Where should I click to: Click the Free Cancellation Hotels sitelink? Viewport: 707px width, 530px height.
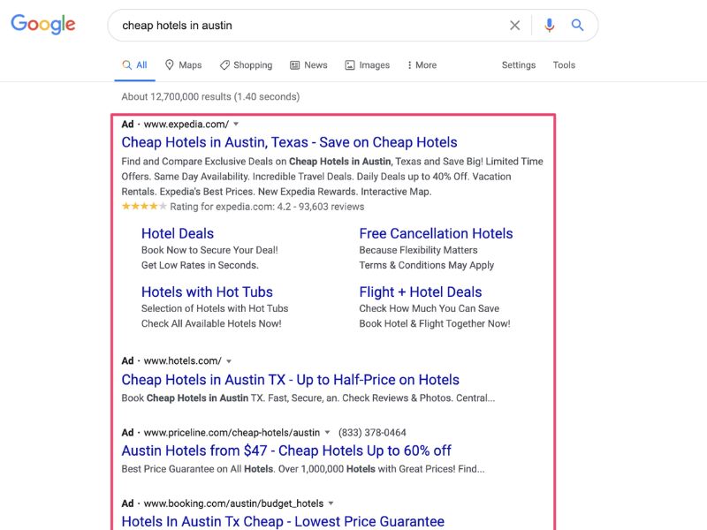point(436,233)
